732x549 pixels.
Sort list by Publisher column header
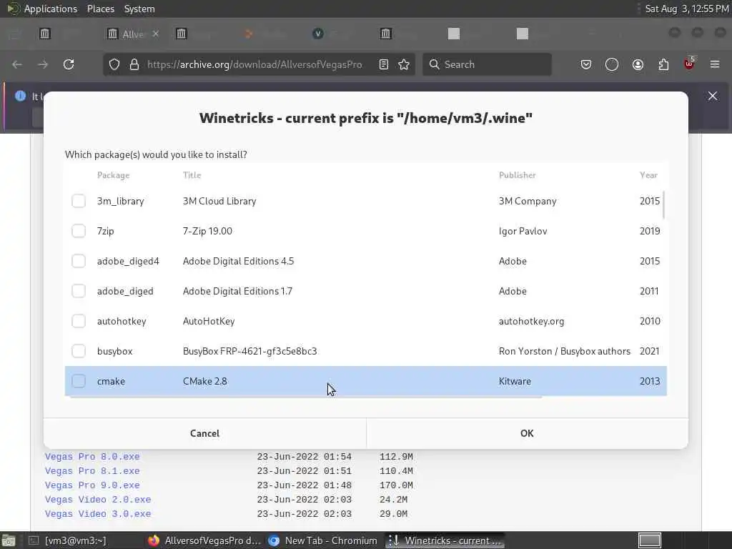(518, 175)
